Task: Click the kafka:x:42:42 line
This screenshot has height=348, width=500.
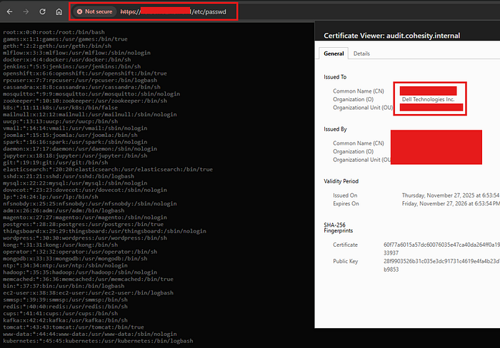Action: (x=66, y=320)
